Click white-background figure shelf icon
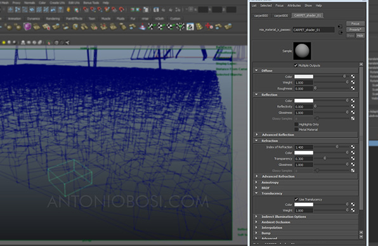 [x=190, y=27]
